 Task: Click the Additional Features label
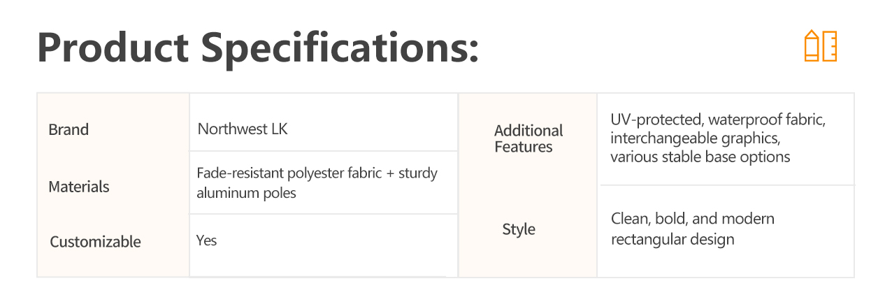pyautogui.click(x=528, y=138)
